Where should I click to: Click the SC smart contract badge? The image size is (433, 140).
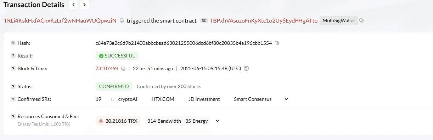click(x=204, y=20)
